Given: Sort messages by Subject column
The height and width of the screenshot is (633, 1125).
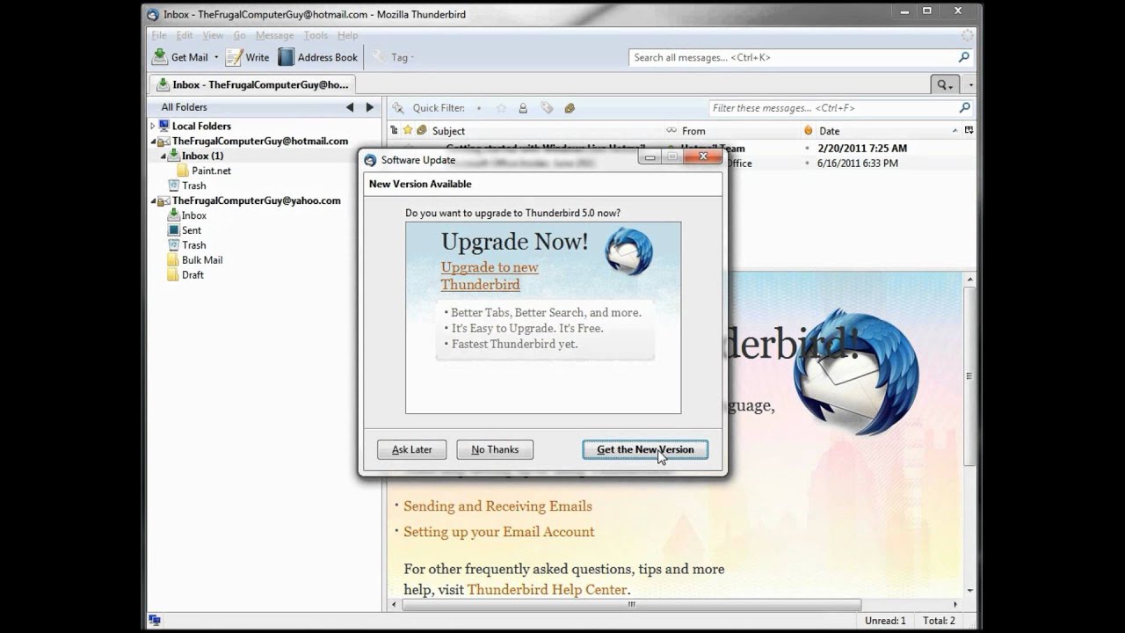Looking at the screenshot, I should [545, 130].
